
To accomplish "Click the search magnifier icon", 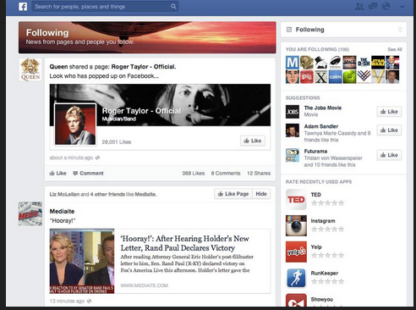I will [x=173, y=7].
